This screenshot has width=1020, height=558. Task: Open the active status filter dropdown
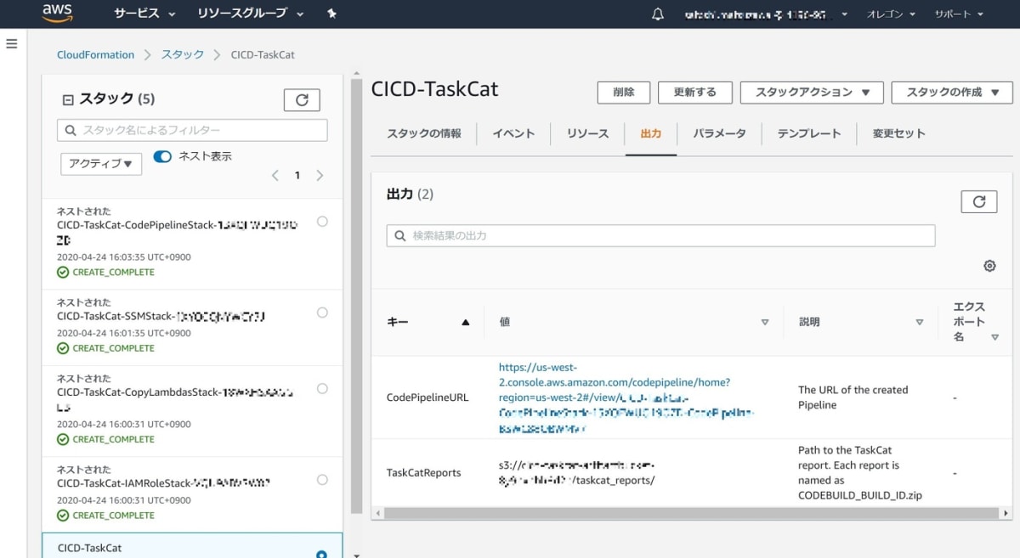(x=101, y=164)
